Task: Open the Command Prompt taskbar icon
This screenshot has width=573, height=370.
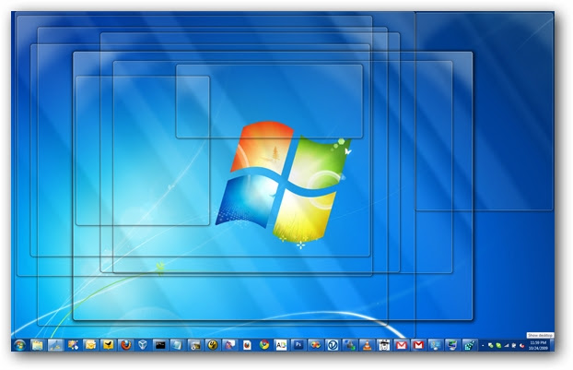Action: tap(160, 345)
